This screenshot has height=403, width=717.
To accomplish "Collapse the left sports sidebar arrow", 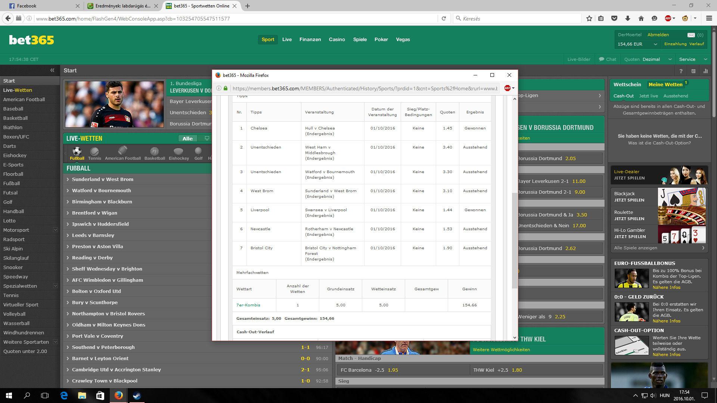I will coord(52,70).
